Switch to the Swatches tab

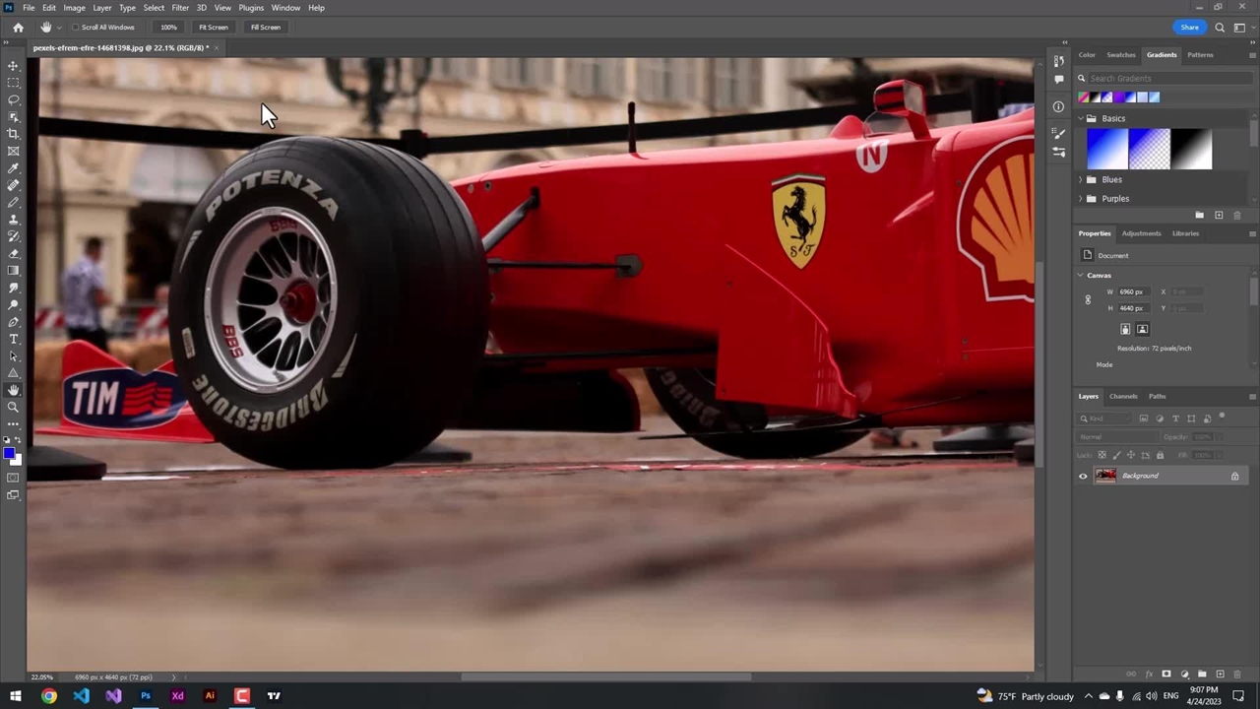pyautogui.click(x=1120, y=55)
